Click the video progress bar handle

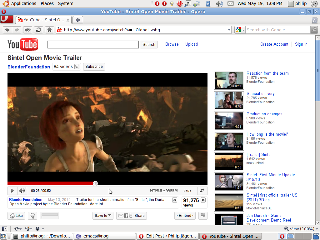pyautogui.click(x=95, y=183)
